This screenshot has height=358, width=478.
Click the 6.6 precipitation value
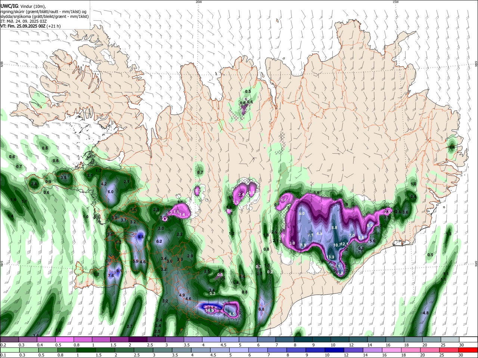point(370,225)
